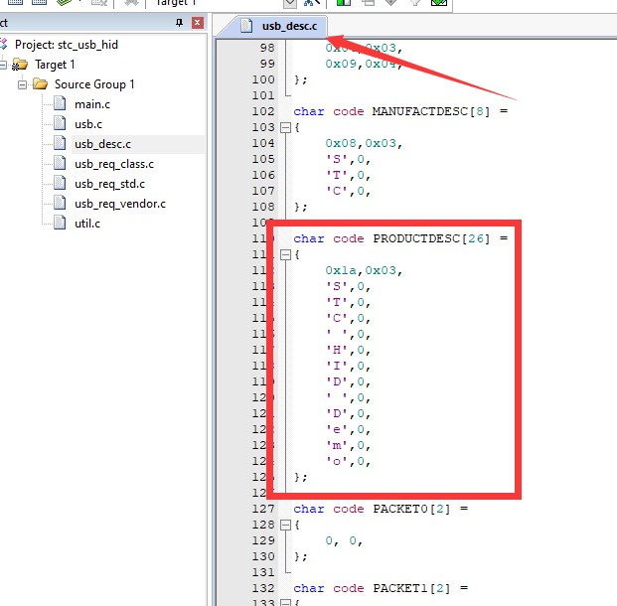Open usb.c from the project tree
Image resolution: width=617 pixels, height=606 pixels.
88,124
